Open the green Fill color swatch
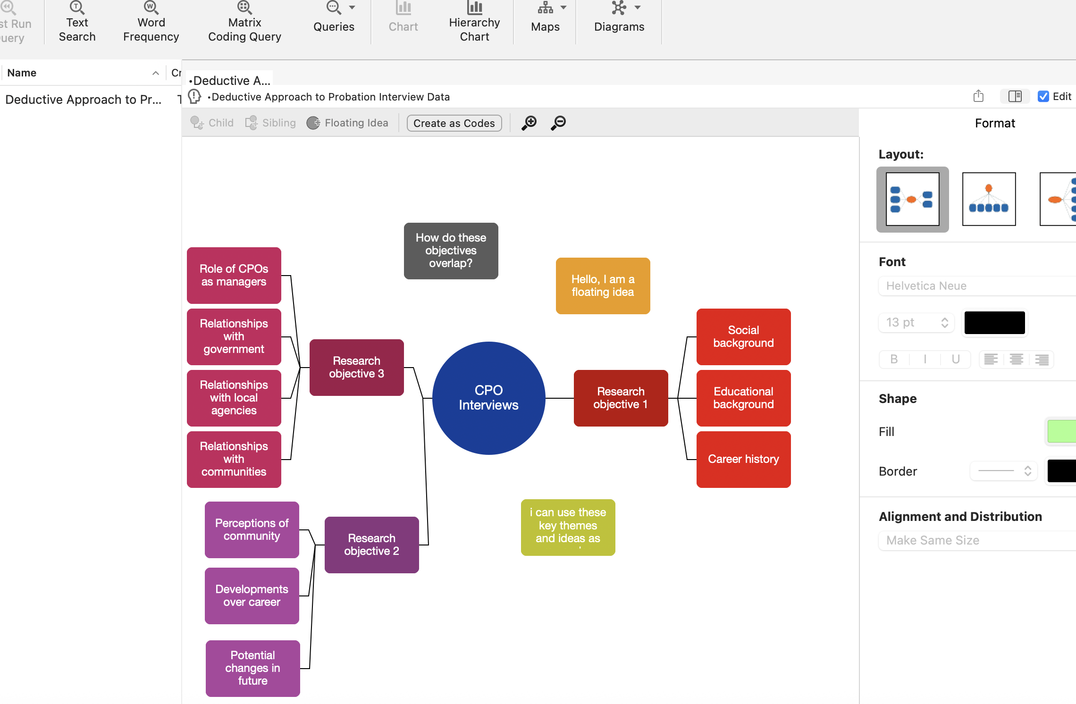This screenshot has width=1076, height=704. click(x=1062, y=431)
